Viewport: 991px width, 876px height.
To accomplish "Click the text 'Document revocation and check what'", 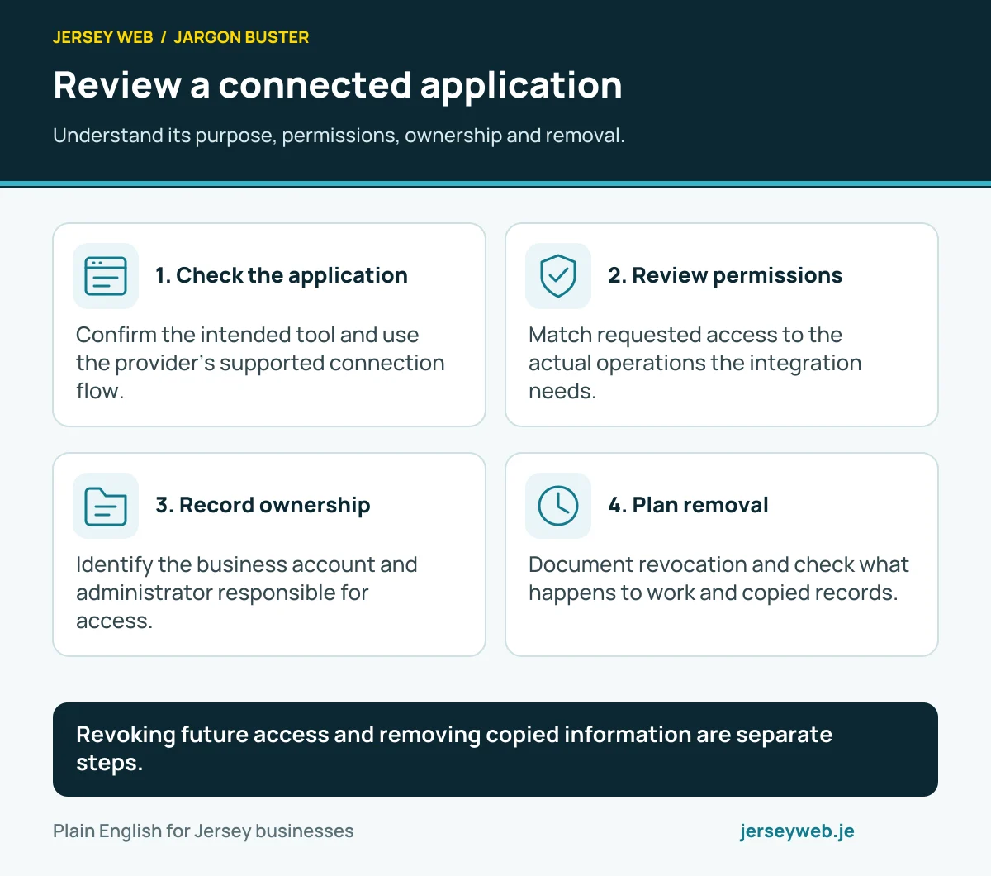I will coord(718,564).
